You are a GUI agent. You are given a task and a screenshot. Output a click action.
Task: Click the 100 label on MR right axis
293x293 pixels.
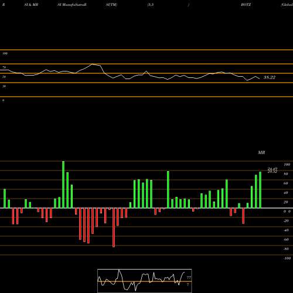pyautogui.click(x=287, y=165)
